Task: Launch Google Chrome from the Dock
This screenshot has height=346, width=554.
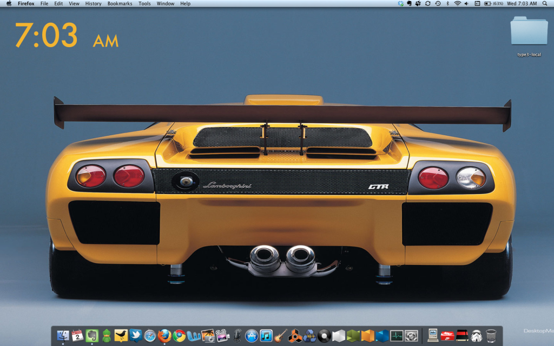Action: (179, 336)
